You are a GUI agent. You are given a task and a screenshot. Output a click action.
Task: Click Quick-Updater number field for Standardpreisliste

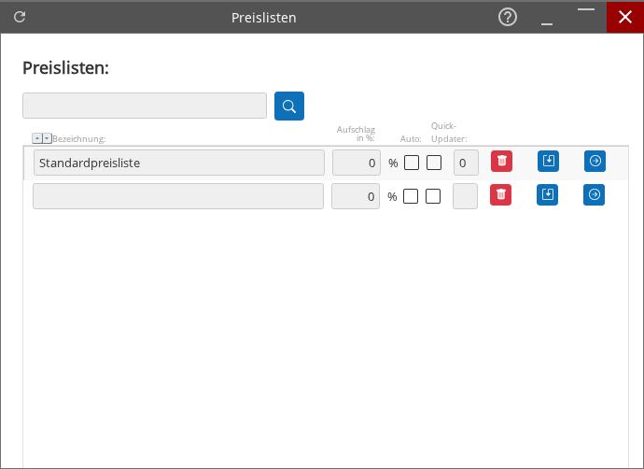pyautogui.click(x=466, y=163)
